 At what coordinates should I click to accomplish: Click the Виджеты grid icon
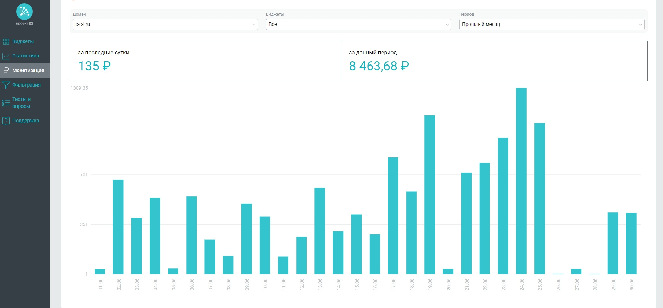tap(6, 42)
